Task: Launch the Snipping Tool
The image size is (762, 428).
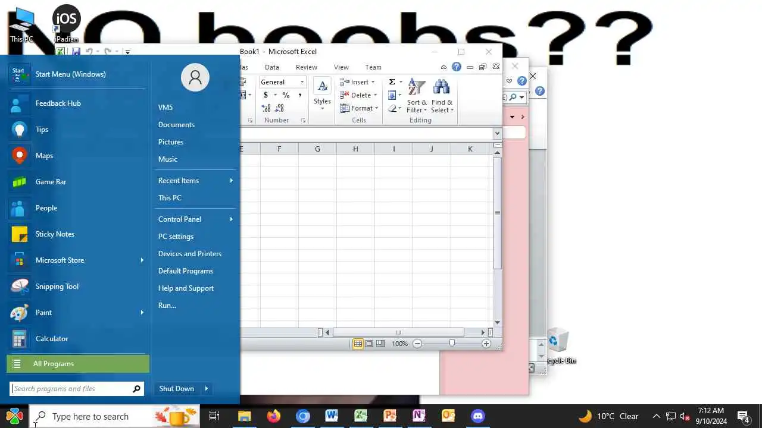Action: click(76, 287)
